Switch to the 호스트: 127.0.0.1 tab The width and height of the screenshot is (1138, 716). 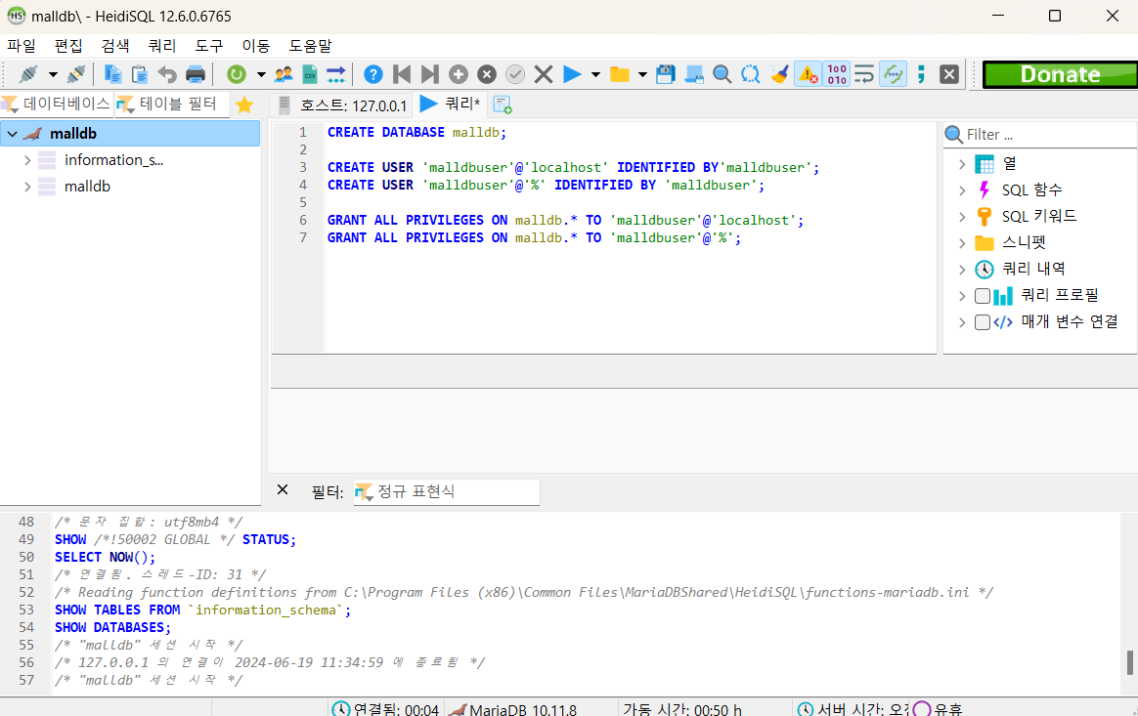tap(342, 105)
